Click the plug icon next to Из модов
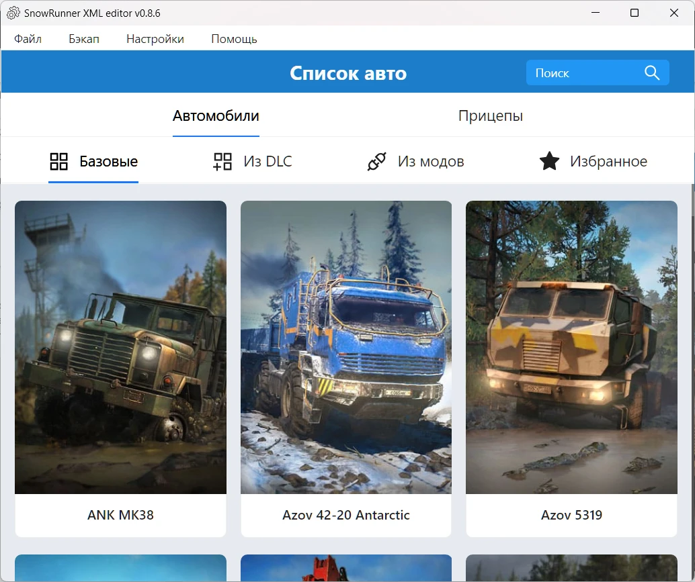The image size is (695, 582). pyautogui.click(x=377, y=160)
